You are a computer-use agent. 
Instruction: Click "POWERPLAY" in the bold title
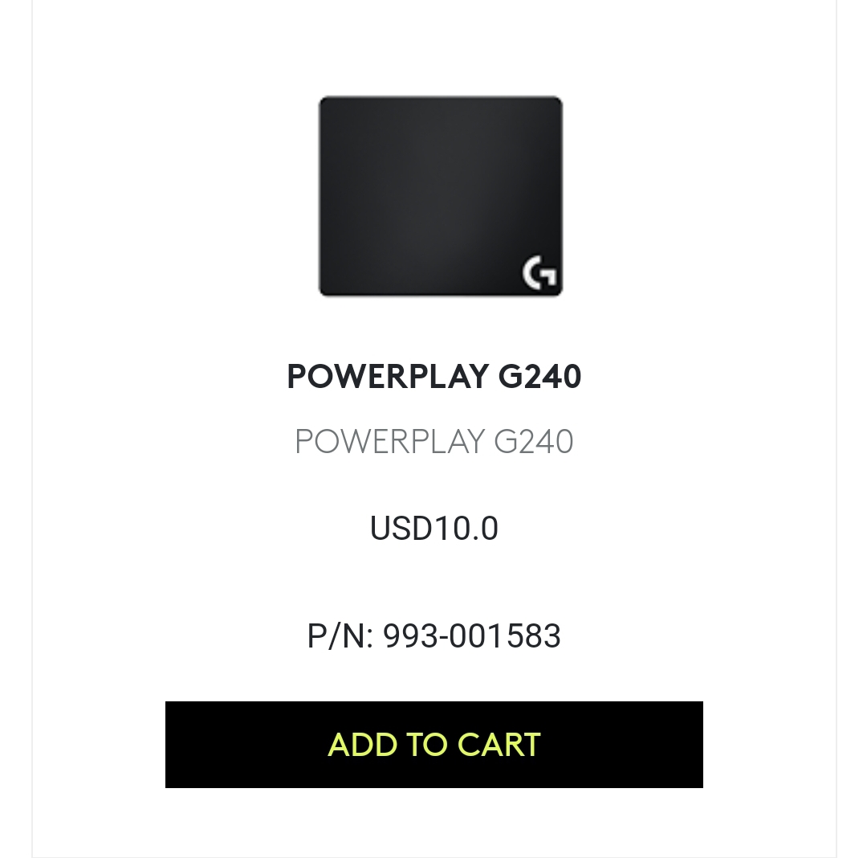[x=389, y=377]
